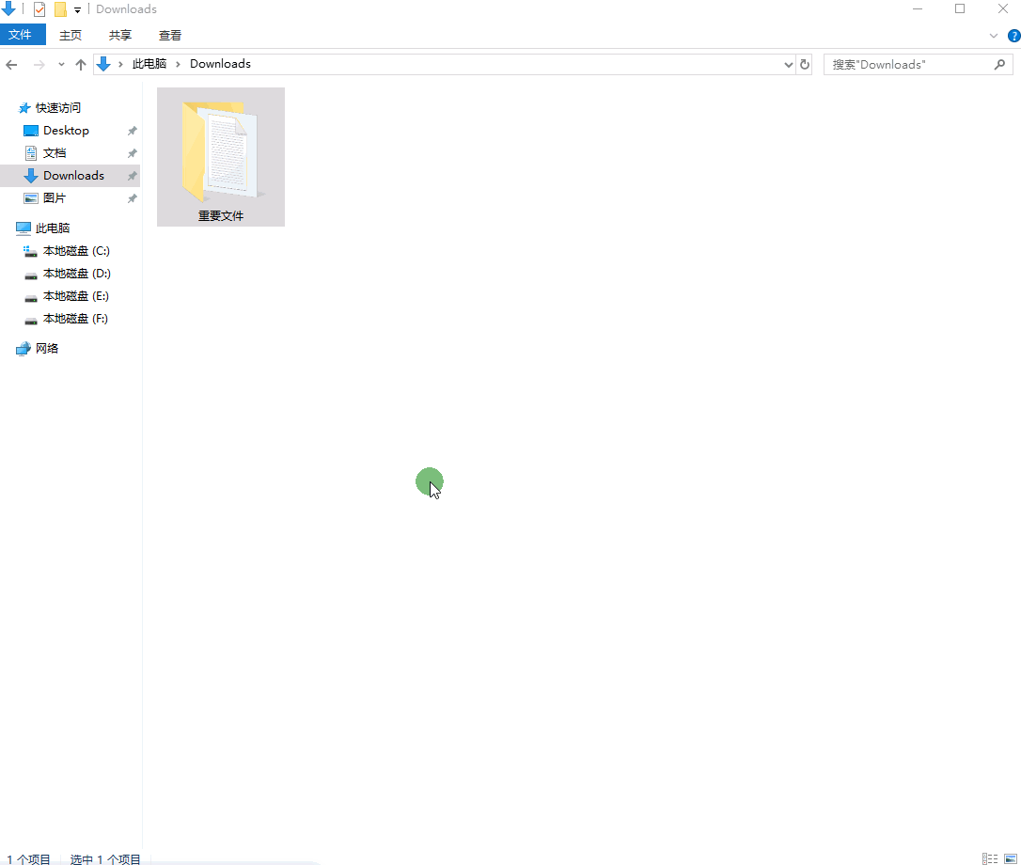Viewport: 1021px width, 865px height.
Task: Open the 共享 ribbon tab
Action: pyautogui.click(x=119, y=35)
